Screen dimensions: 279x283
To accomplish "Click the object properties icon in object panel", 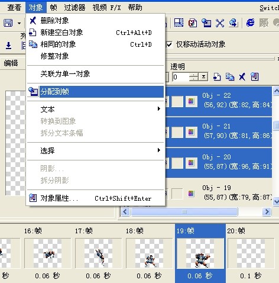I will tap(255, 77).
